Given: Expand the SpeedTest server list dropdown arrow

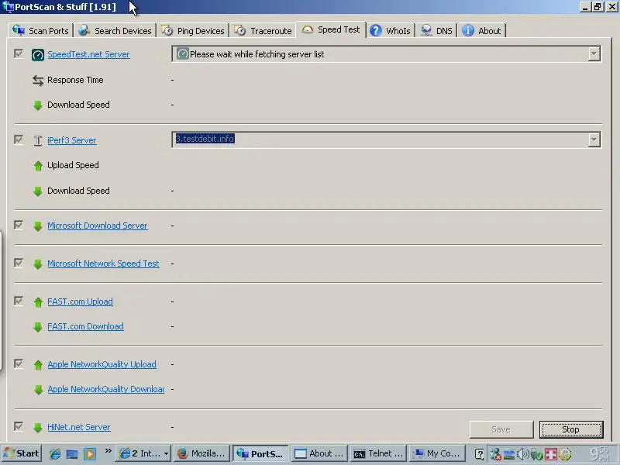Looking at the screenshot, I should point(594,54).
